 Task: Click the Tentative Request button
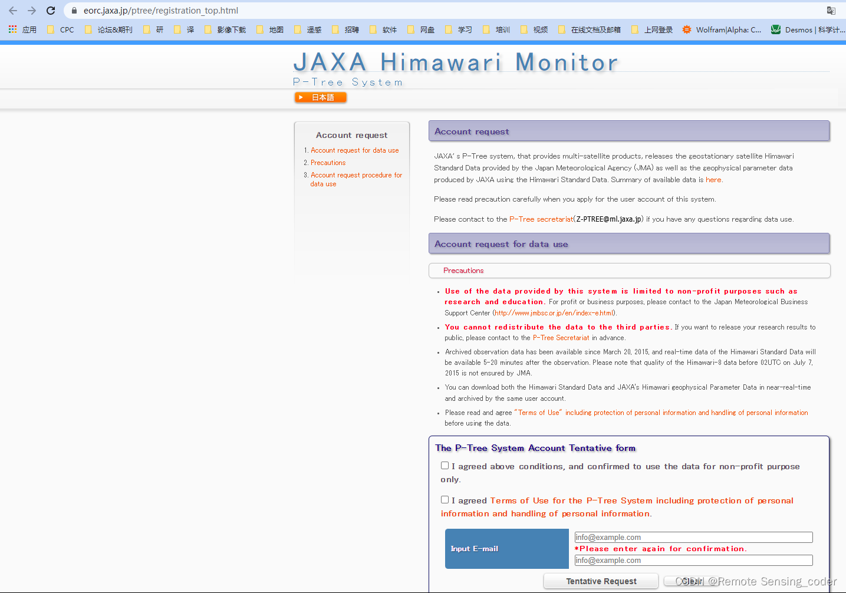coord(601,581)
